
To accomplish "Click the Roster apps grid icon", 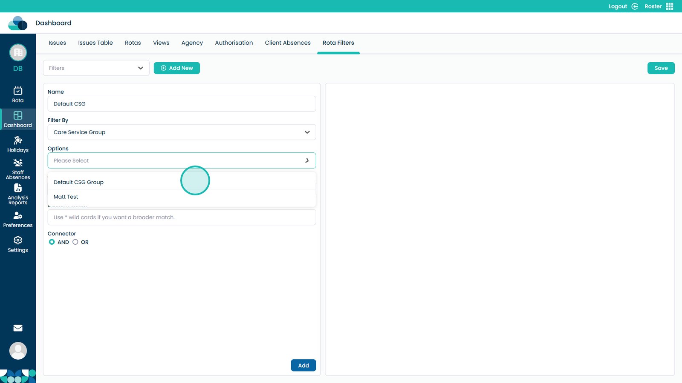I will tap(670, 6).
